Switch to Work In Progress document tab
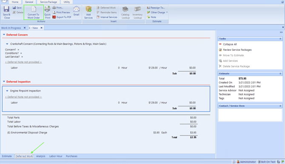This screenshot has height=164, width=285. (11, 28)
